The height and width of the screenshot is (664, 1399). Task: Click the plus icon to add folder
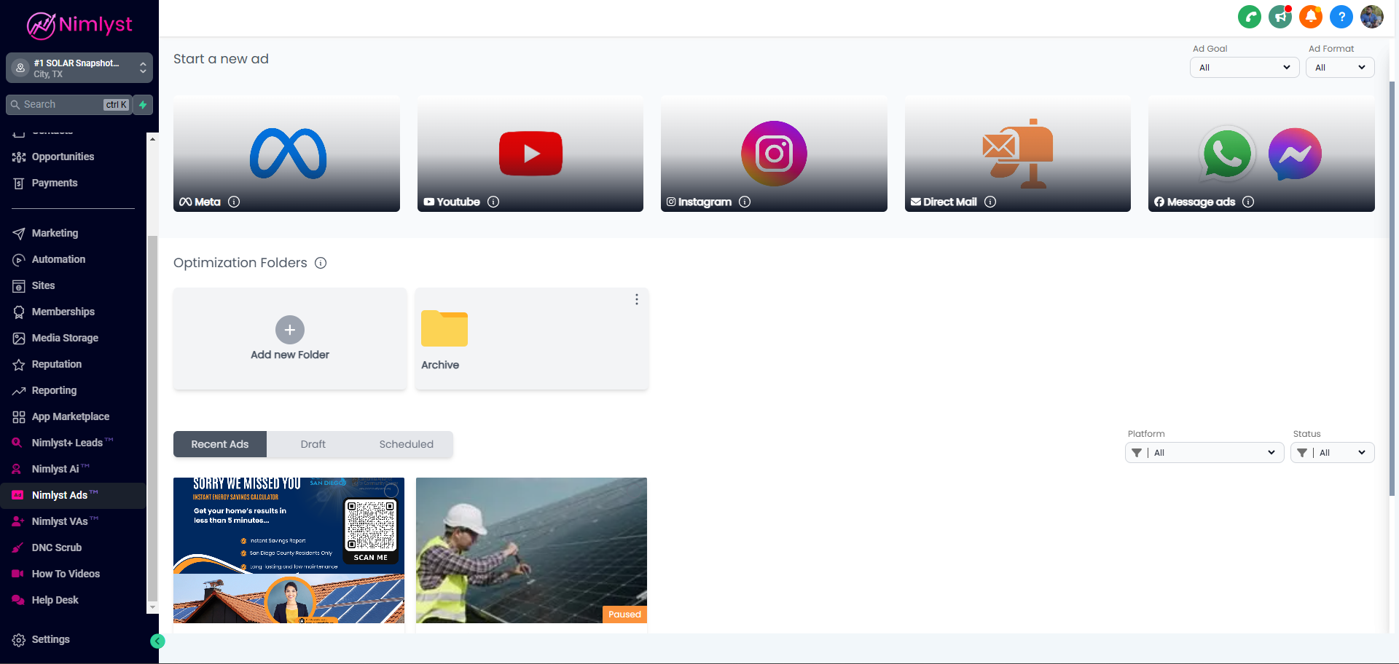tap(290, 330)
